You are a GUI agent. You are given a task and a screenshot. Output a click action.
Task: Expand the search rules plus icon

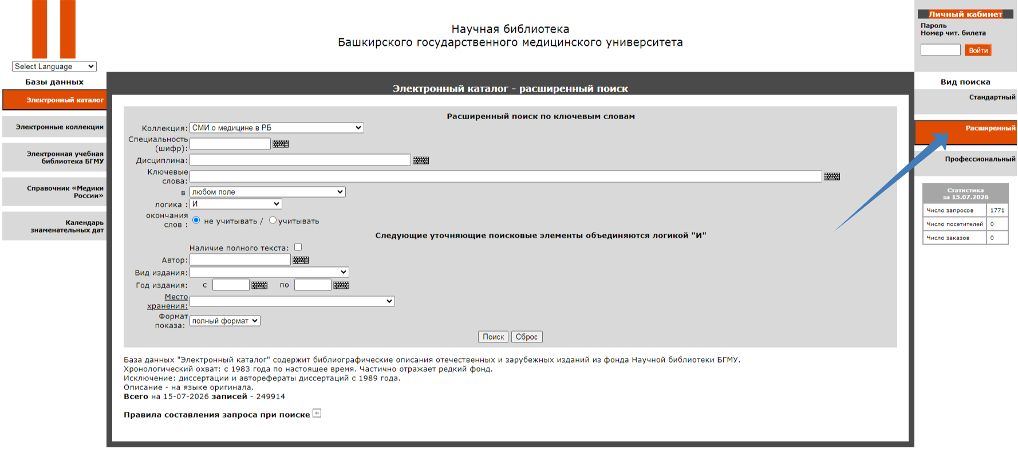click(x=317, y=413)
